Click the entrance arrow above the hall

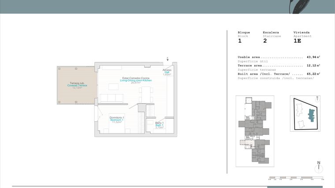pyautogui.click(x=167, y=59)
